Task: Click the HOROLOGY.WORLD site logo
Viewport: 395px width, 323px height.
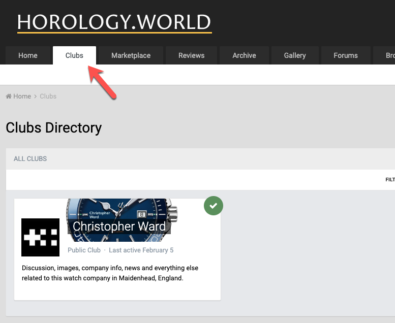Action: 114,23
